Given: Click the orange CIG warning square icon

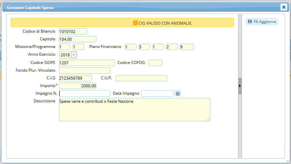Looking at the screenshot, I should click(x=135, y=23).
